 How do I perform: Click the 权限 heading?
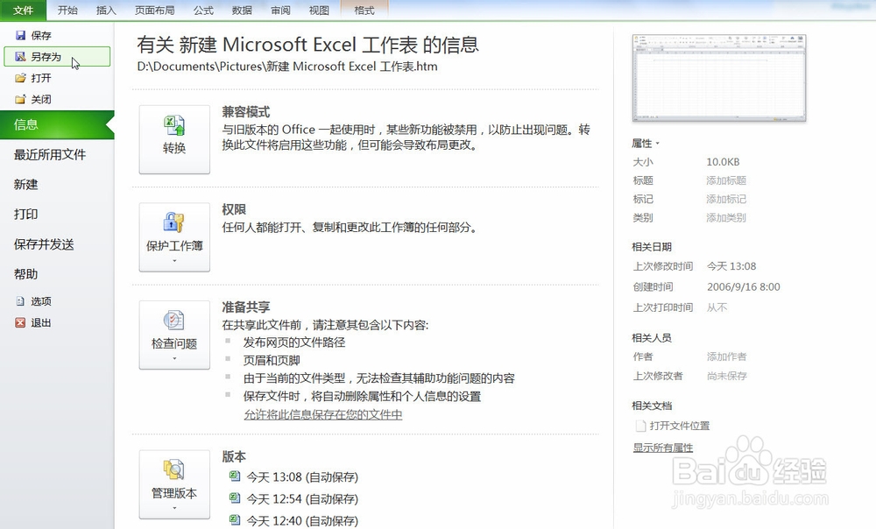tap(234, 209)
